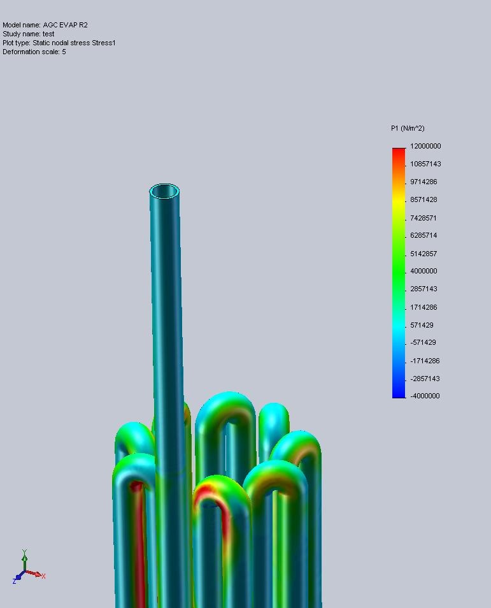This screenshot has height=608, width=491.
Task: Click legend maximum value 12000000
Action: pos(425,146)
